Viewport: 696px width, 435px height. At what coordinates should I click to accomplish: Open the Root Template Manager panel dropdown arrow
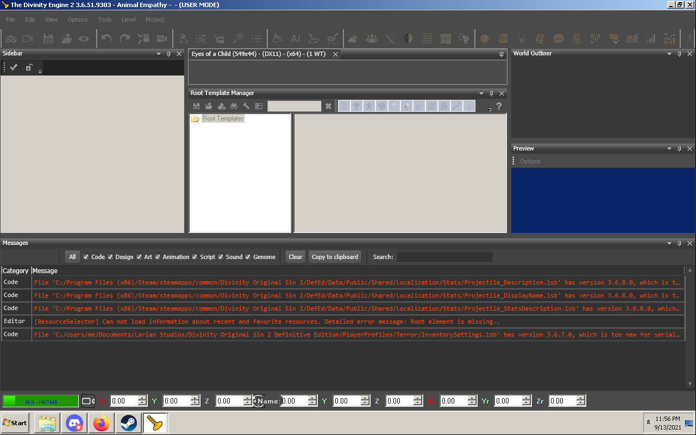(x=481, y=93)
